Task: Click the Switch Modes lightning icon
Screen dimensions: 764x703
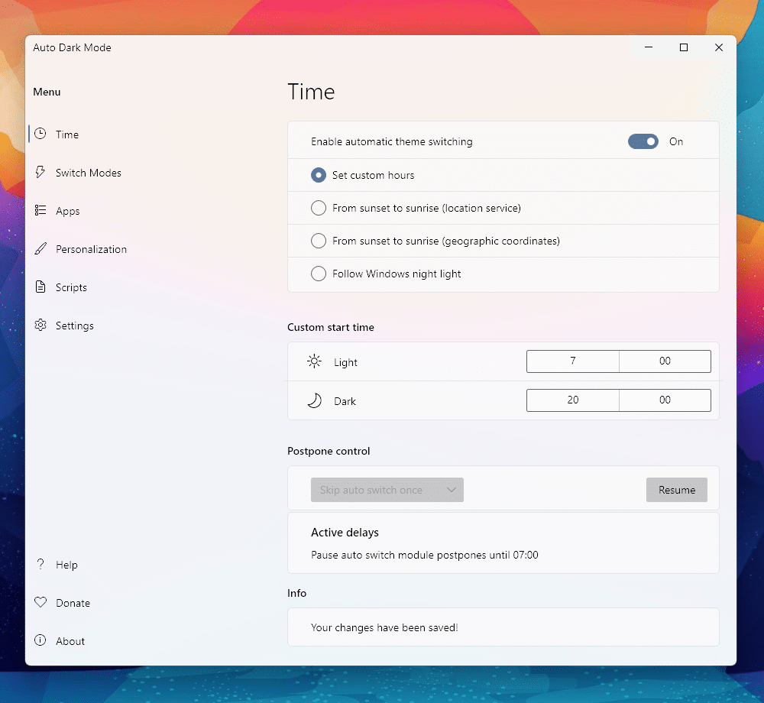Action: [x=40, y=172]
